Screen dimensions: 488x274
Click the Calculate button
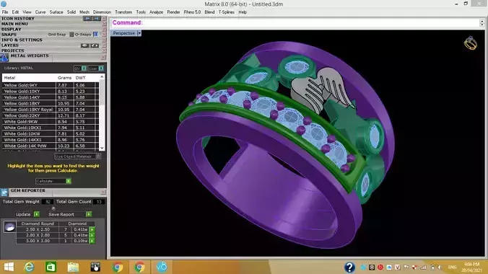53,181
